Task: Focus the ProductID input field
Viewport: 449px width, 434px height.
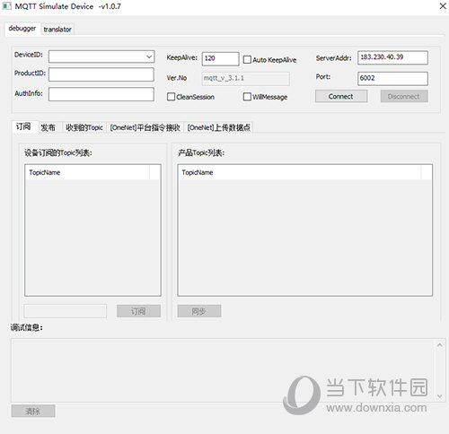Action: point(101,74)
